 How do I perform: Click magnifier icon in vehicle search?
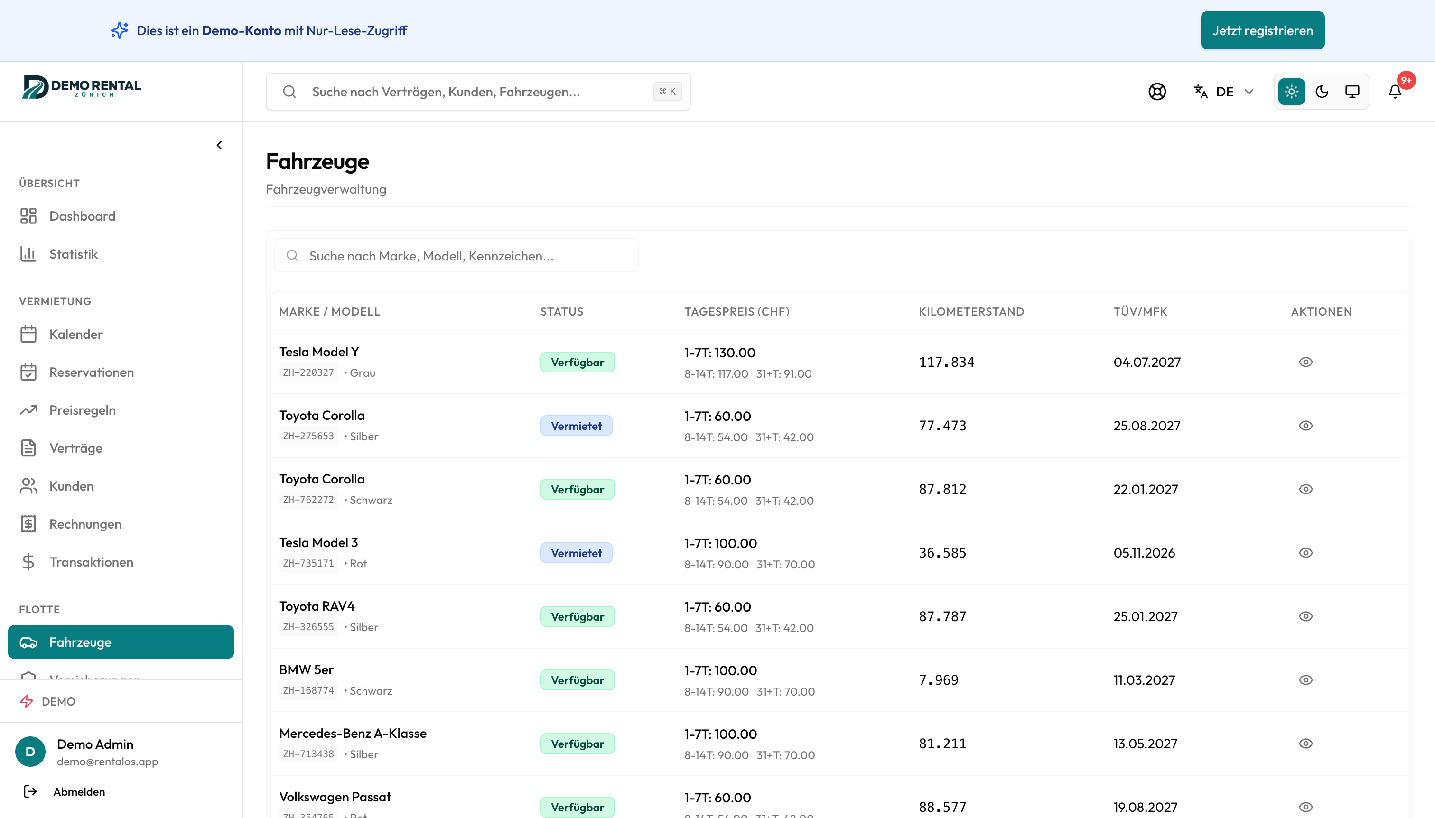click(x=292, y=256)
